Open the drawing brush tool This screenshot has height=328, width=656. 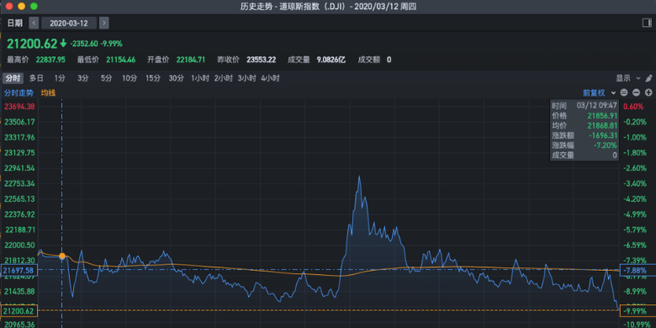(x=648, y=78)
